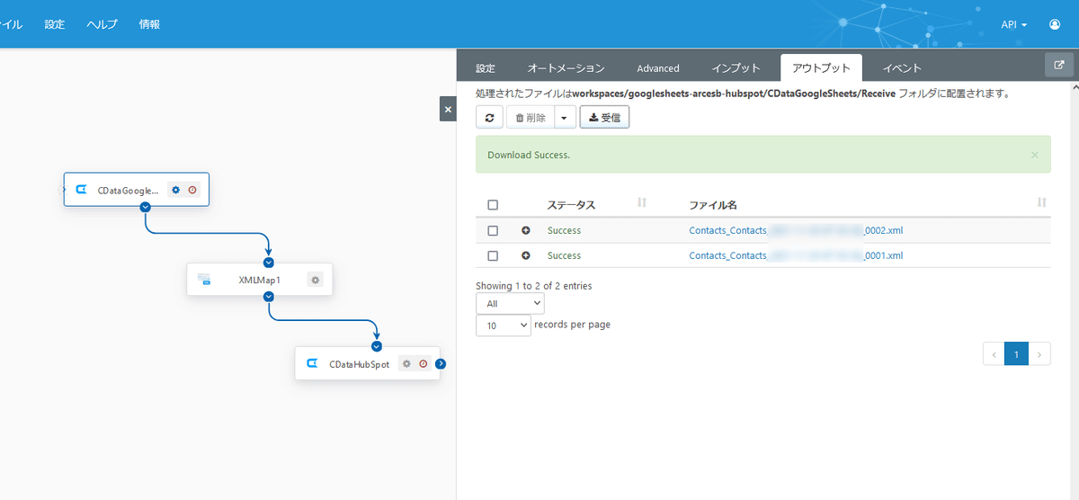Sort by the ステータス column header
Viewport: 1079px width, 500px height.
[571, 205]
